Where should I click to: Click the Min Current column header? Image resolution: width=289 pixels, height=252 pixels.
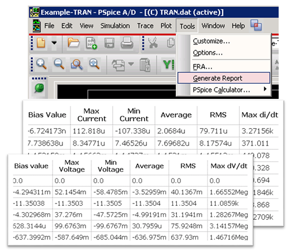[x=134, y=115]
